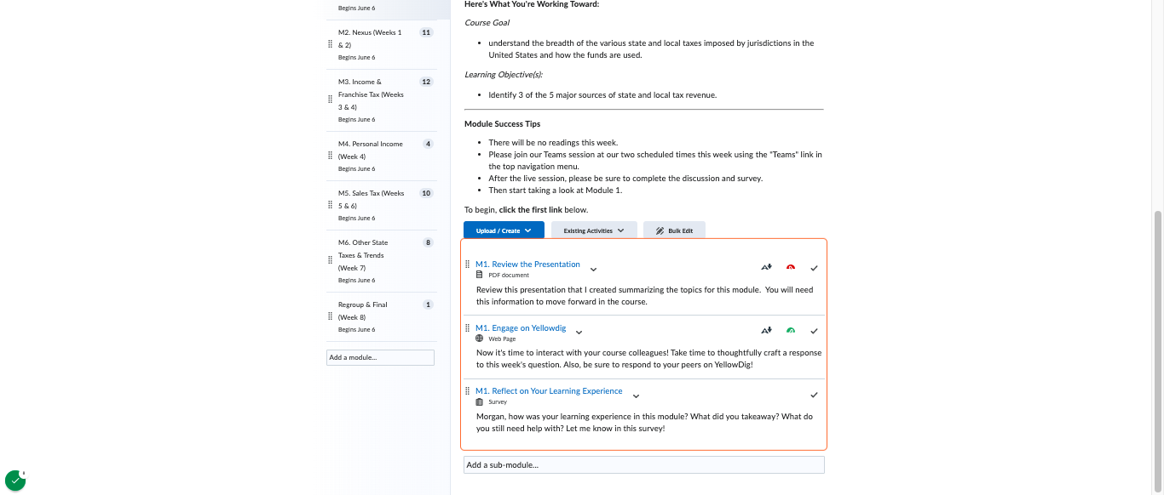Screen dimensions: 1164x495
Task: Grab the drag handle for M3. Income & Franchise Tax
Action: [x=330, y=100]
